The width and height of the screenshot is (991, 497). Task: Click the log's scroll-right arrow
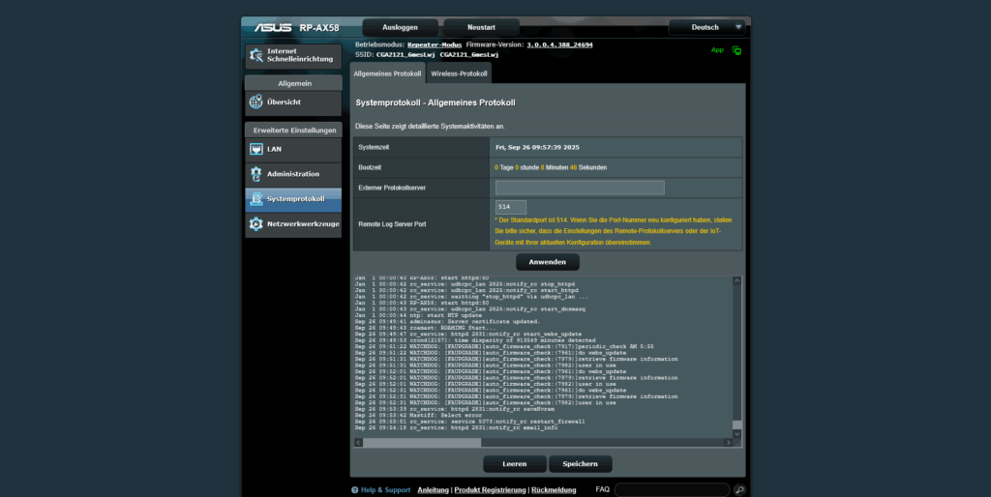[728, 443]
